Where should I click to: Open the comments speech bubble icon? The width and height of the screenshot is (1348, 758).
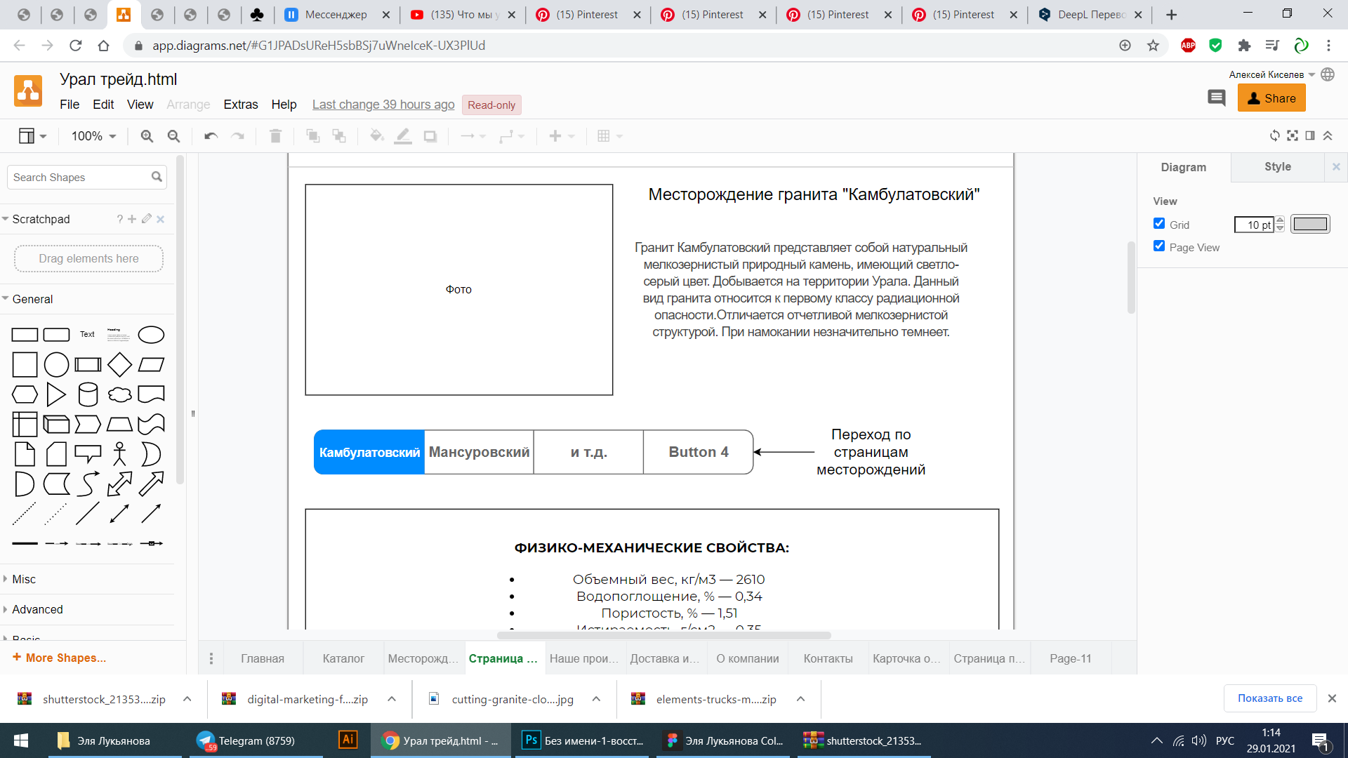pyautogui.click(x=1216, y=98)
